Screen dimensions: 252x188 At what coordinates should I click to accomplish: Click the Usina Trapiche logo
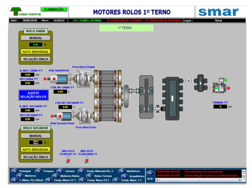click(16, 12)
